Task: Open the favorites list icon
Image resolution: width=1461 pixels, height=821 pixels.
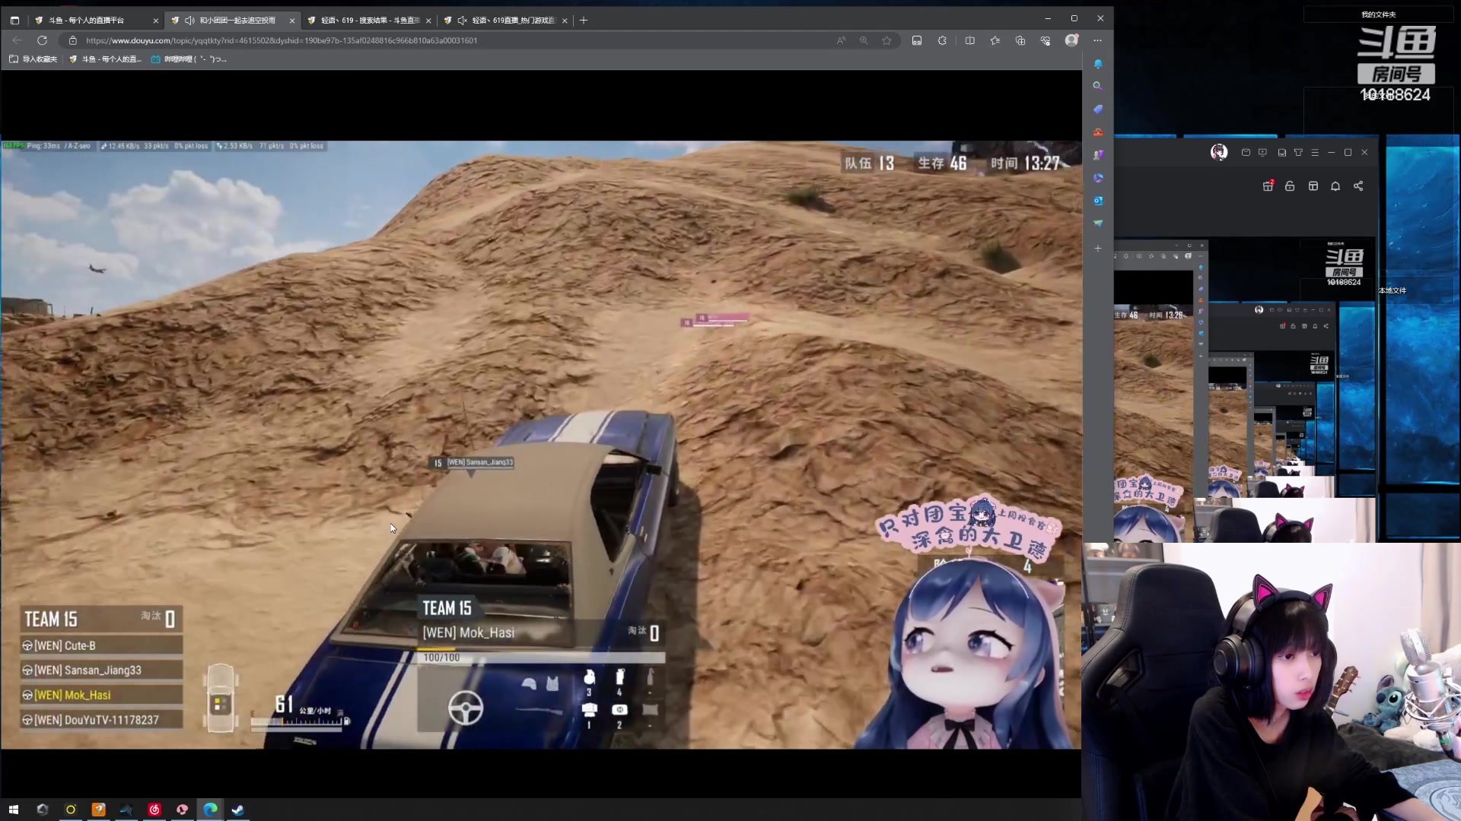Action: pos(995,40)
